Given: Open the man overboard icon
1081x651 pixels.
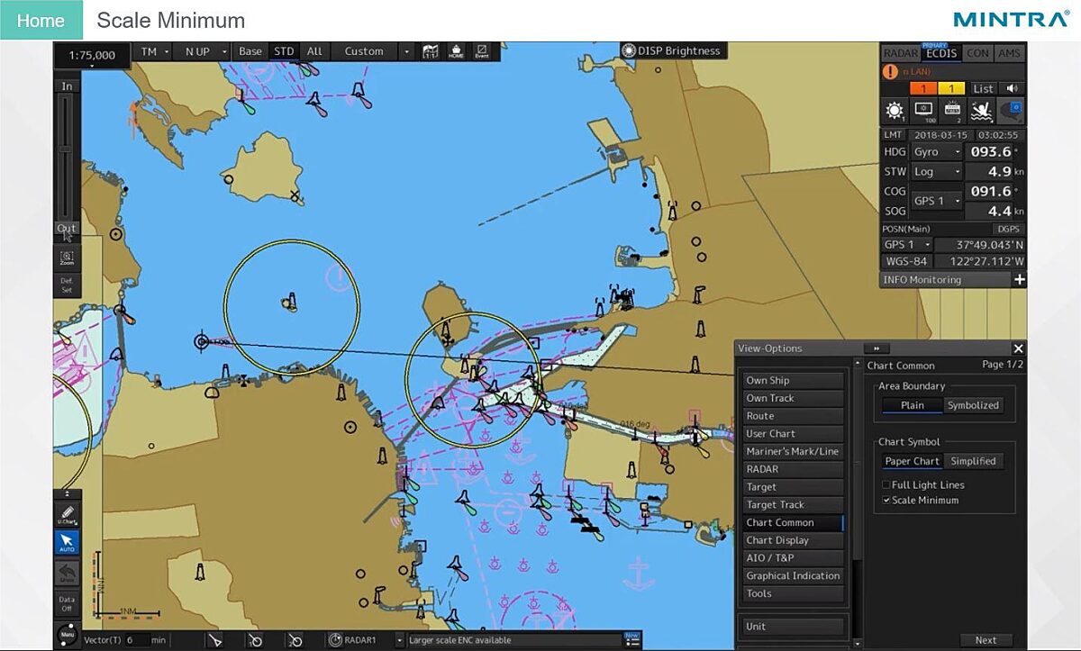Looking at the screenshot, I should (982, 111).
